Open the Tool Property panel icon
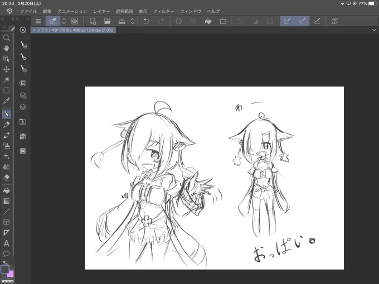Screen dimensions: 379x284 [23, 57]
